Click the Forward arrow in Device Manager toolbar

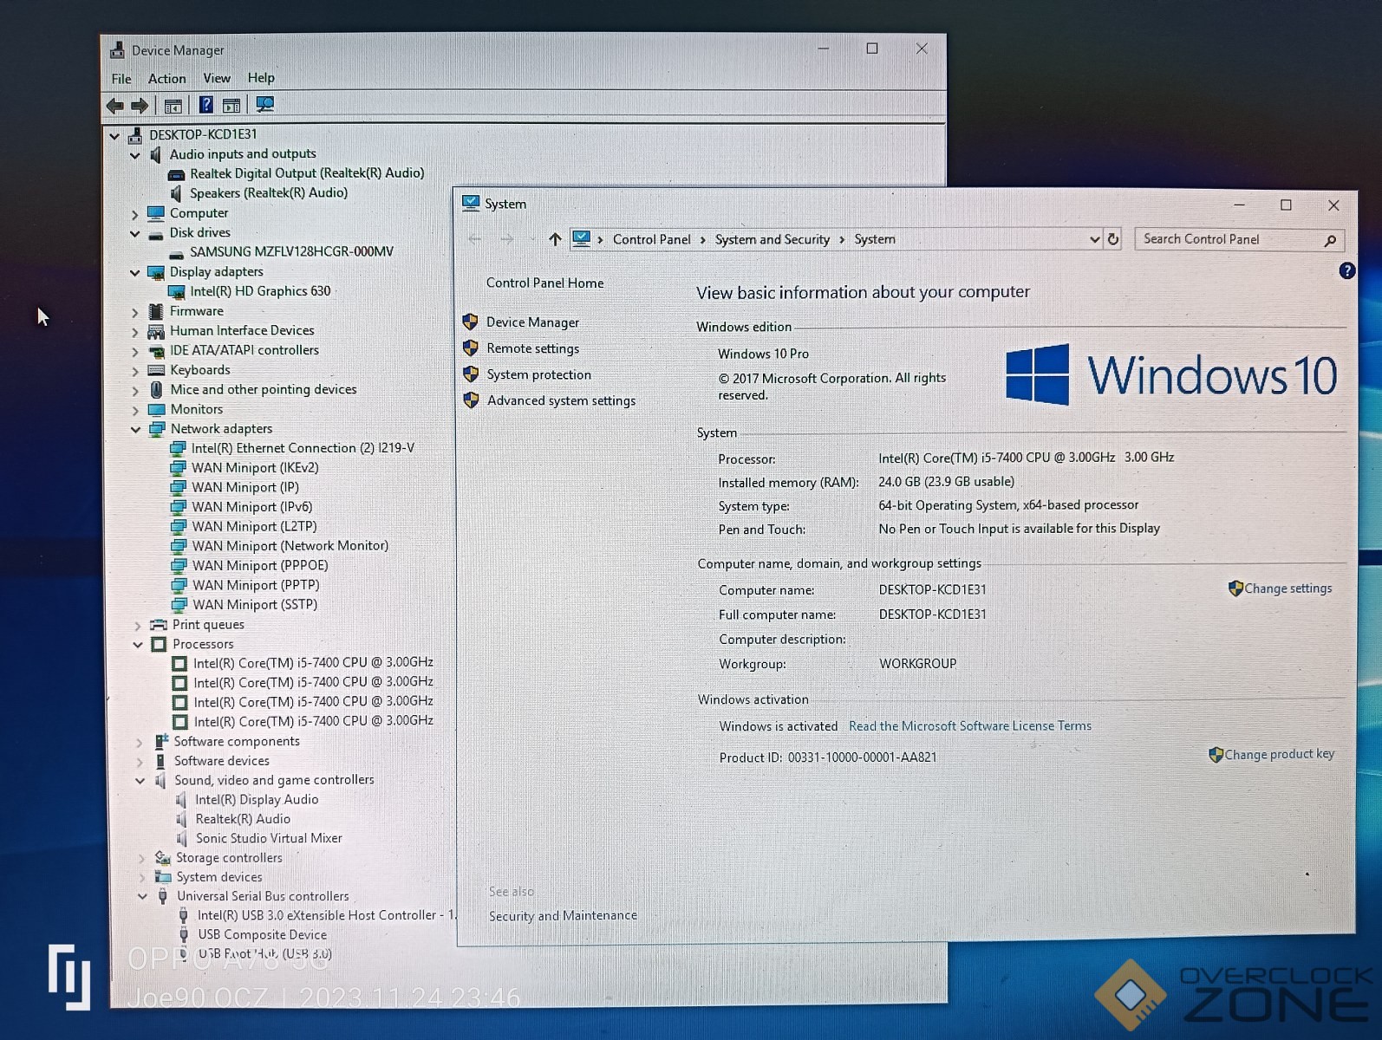tap(140, 106)
